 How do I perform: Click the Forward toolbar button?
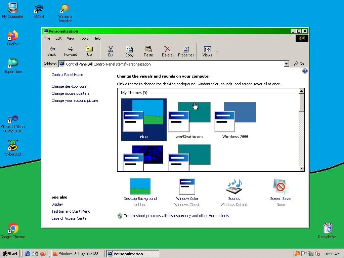point(71,51)
